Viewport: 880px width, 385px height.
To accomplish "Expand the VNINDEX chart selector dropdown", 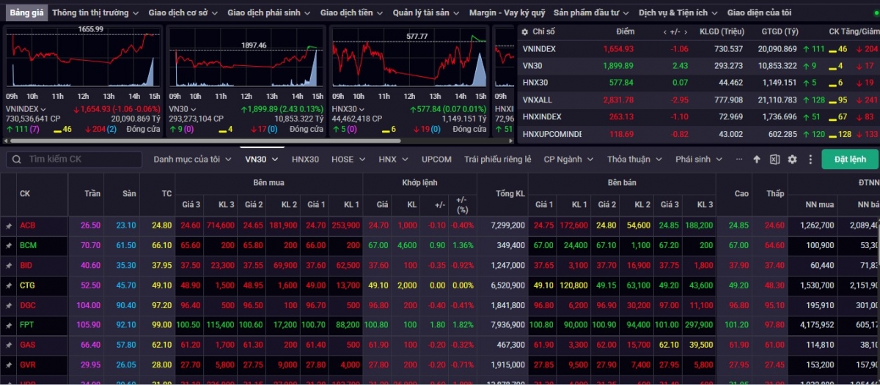I will [x=44, y=109].
